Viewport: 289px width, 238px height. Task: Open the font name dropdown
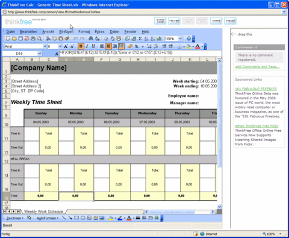(45, 46)
